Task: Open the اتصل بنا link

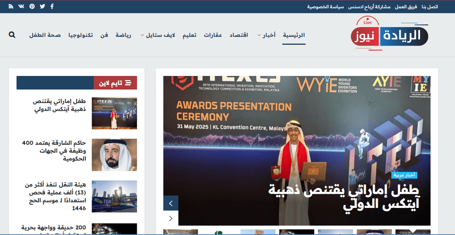Action: 430,7
